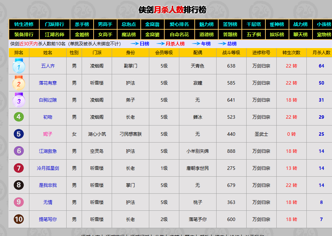332x236 pixels.
Task: Open the 魔法榜 ranking
Action: pos(129,34)
